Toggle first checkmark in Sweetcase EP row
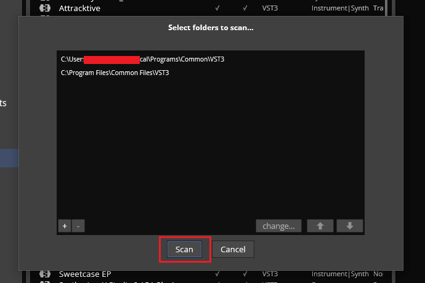This screenshot has height=283, width=425. (217, 274)
